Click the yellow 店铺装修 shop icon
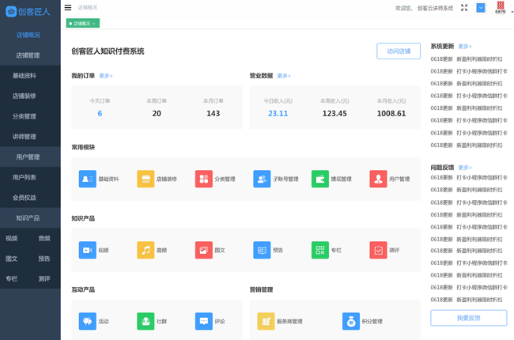 point(146,179)
